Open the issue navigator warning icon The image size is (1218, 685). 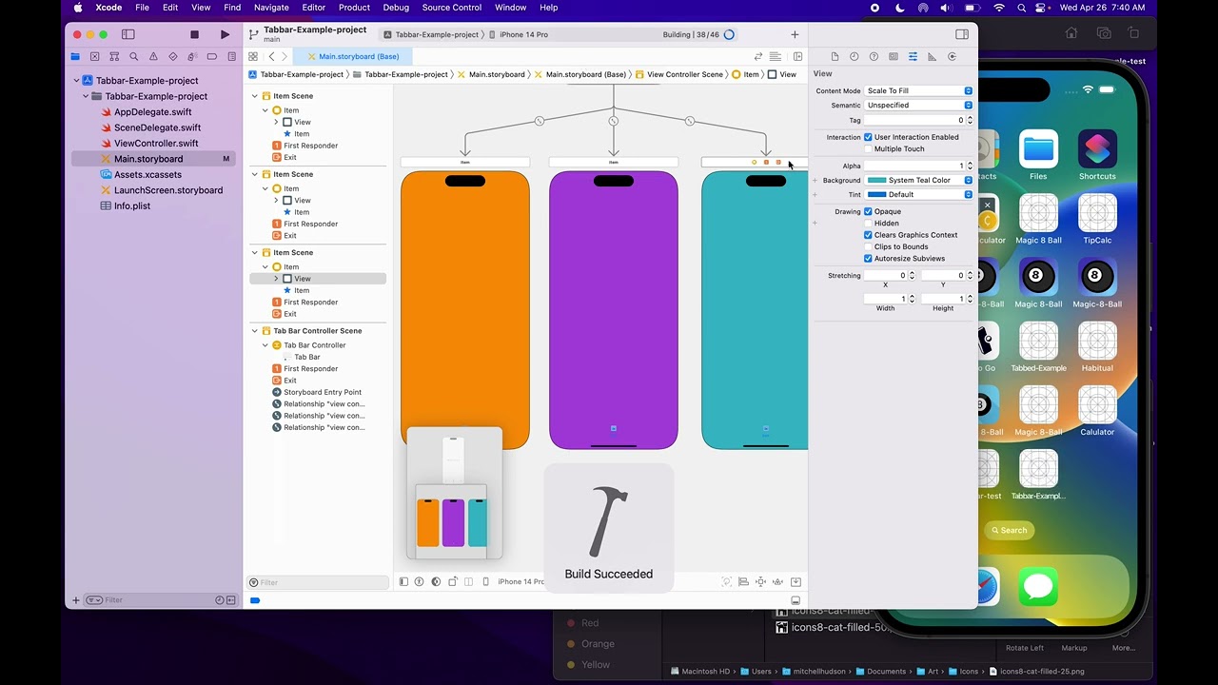tap(153, 57)
